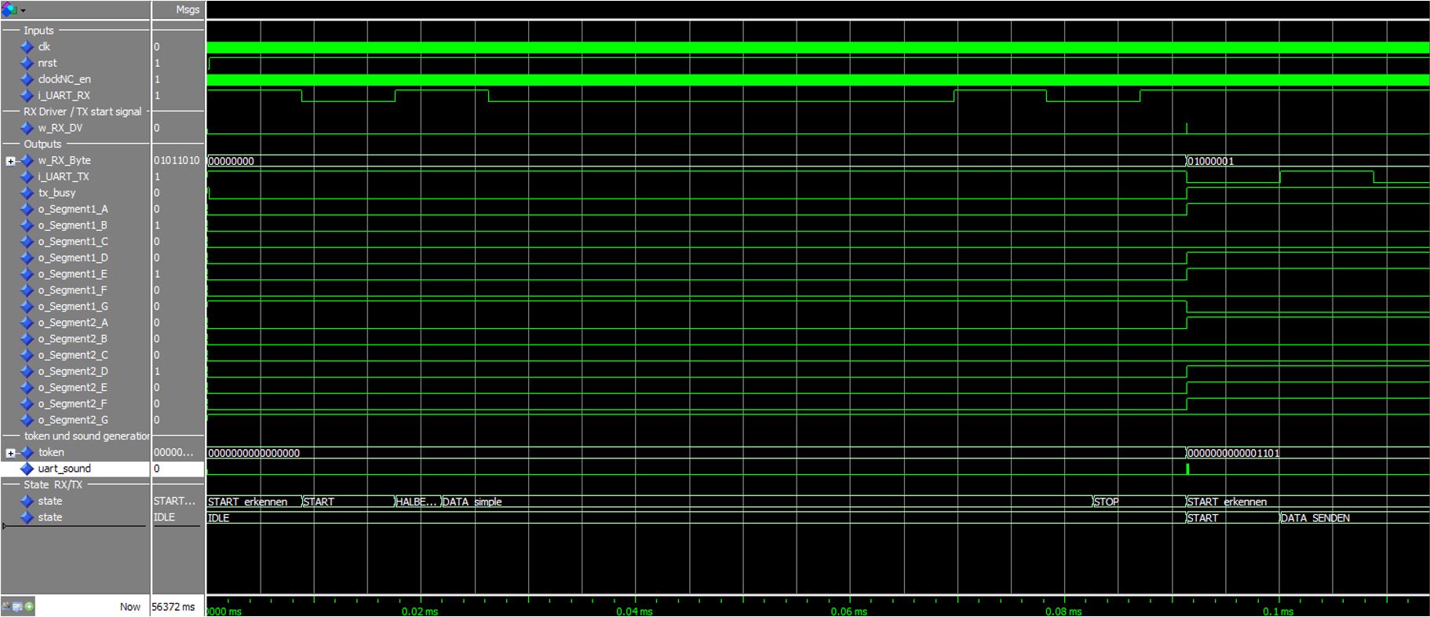Click the uart_sound signal diamond icon

[27, 469]
